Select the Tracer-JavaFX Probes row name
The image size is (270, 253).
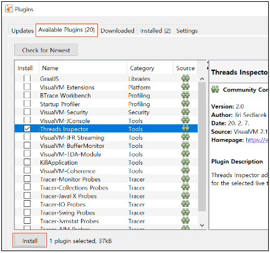pos(69,196)
